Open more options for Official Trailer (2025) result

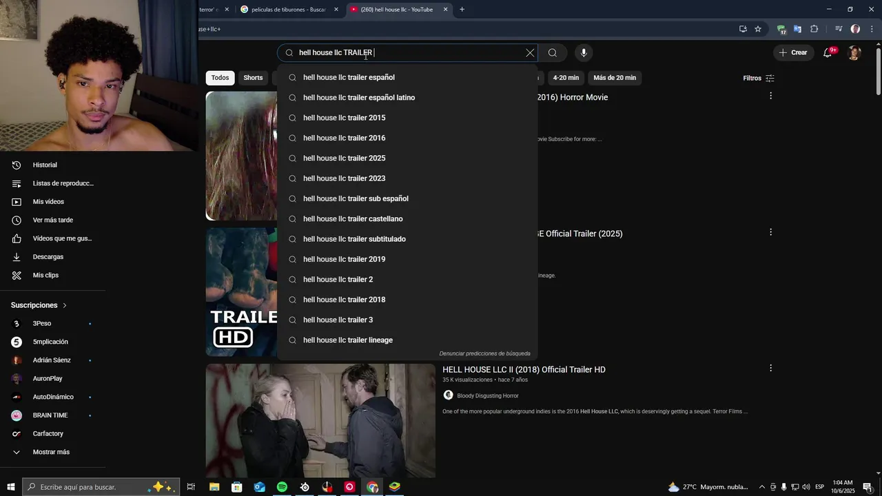pyautogui.click(x=770, y=232)
